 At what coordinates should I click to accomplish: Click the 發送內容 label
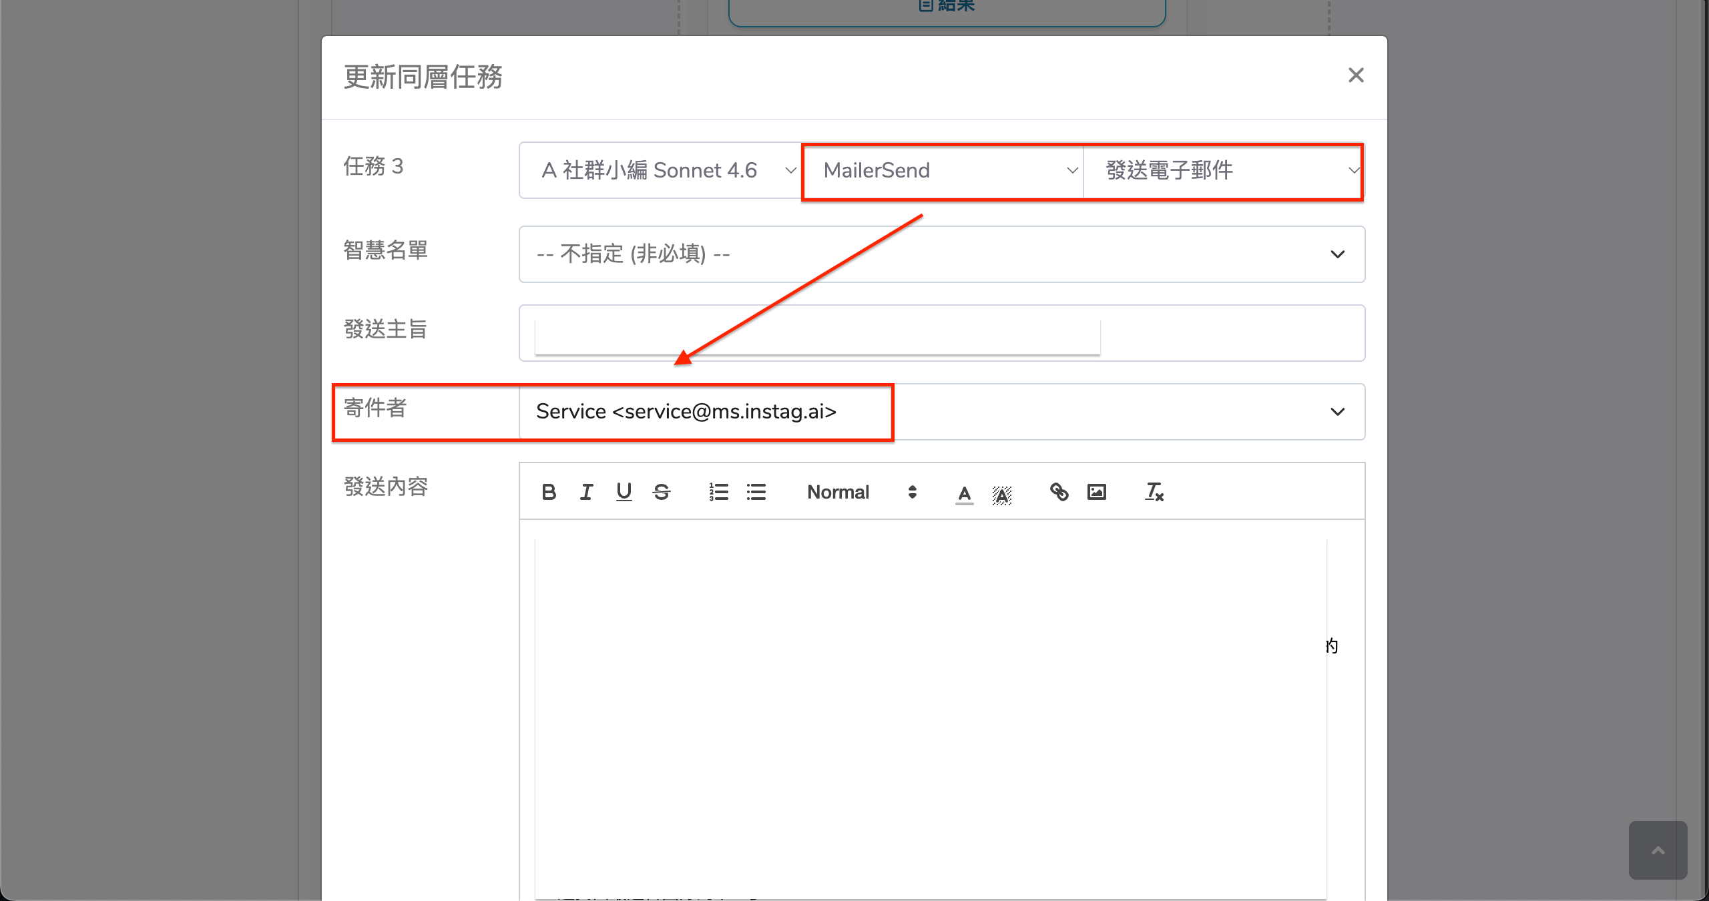(x=386, y=487)
